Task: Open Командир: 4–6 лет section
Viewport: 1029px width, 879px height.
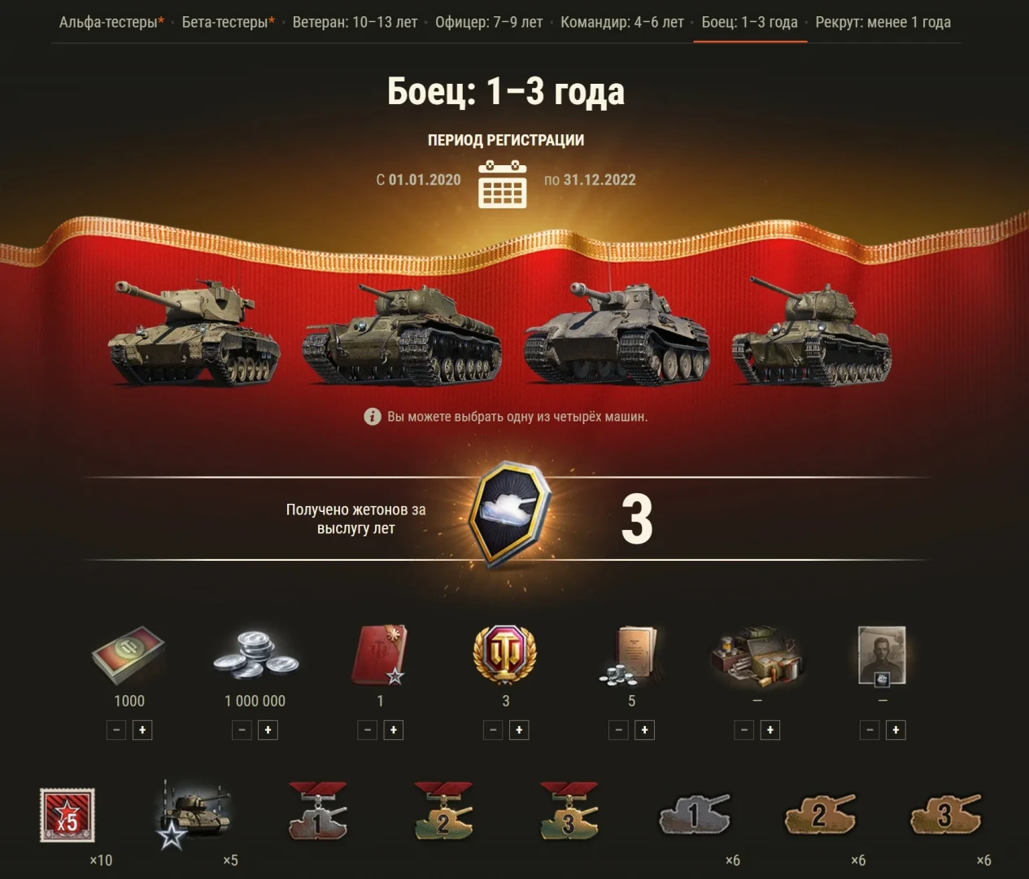Action: 622,22
